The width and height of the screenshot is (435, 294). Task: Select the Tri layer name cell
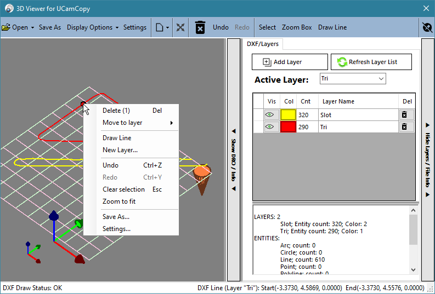click(x=358, y=127)
